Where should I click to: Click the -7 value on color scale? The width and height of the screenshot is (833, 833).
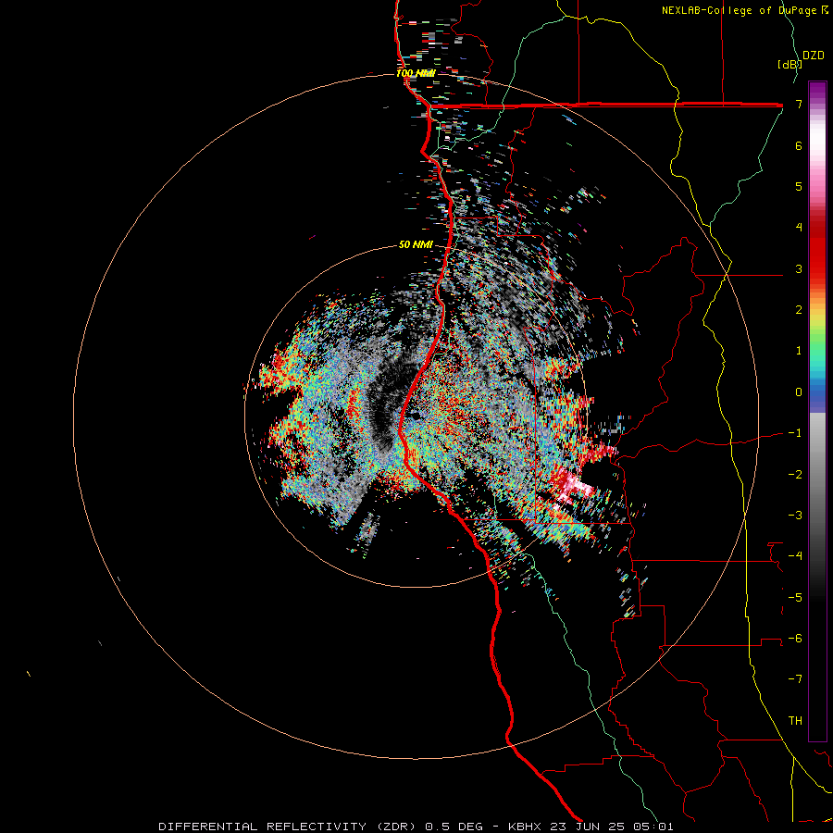pyautogui.click(x=795, y=679)
